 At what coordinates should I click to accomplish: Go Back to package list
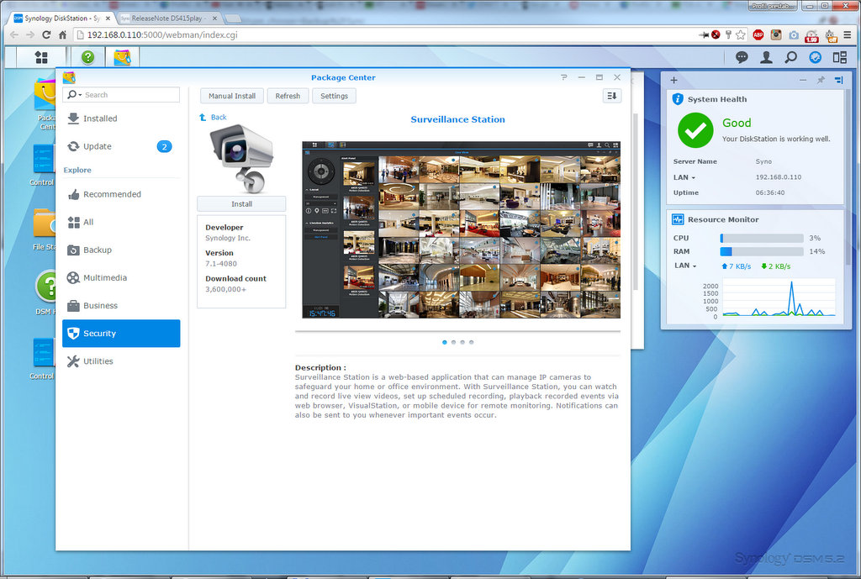pos(213,117)
